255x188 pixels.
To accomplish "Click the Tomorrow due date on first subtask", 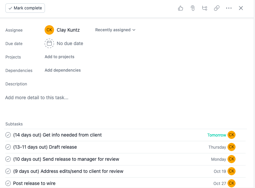I will click(x=217, y=135).
